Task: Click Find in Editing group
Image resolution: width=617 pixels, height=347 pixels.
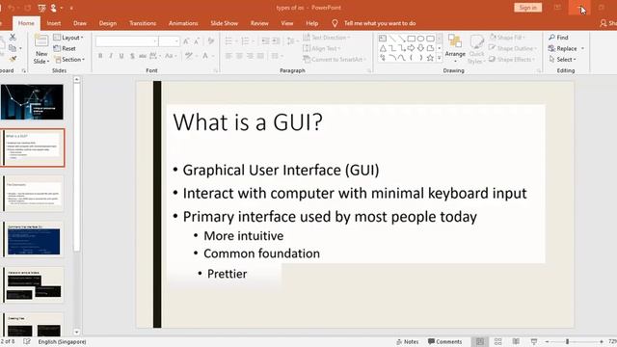Action: click(x=559, y=38)
